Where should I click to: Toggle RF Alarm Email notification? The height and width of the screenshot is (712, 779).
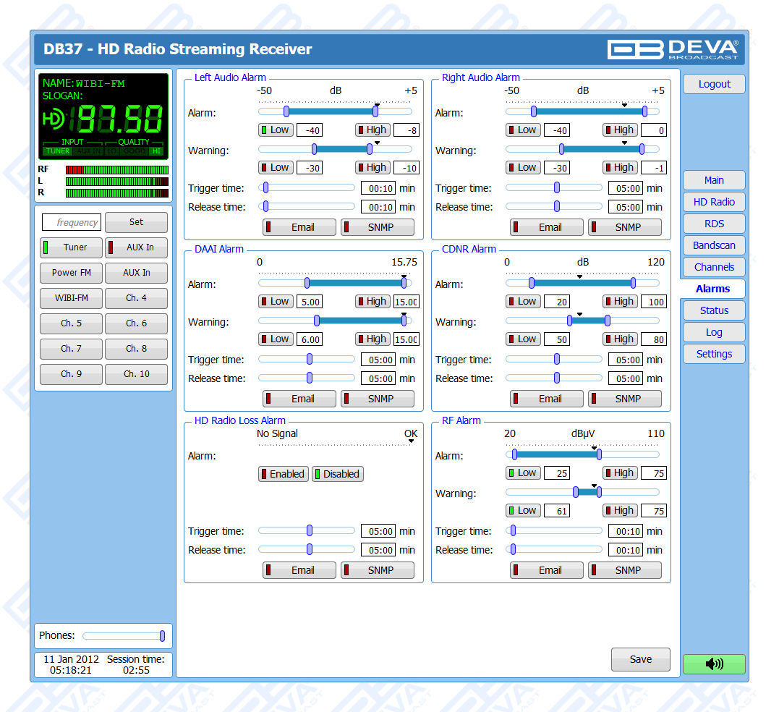point(546,570)
